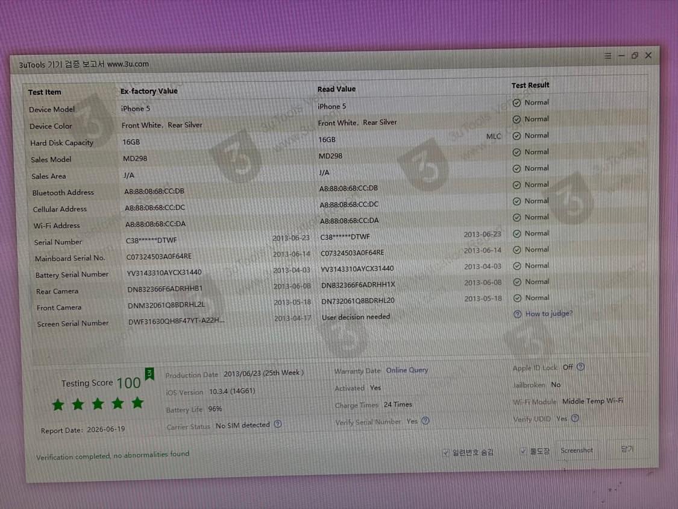Click the Normal check icon for Wi-Fi Address
Viewport: 678px width, 509px height.
pos(516,218)
